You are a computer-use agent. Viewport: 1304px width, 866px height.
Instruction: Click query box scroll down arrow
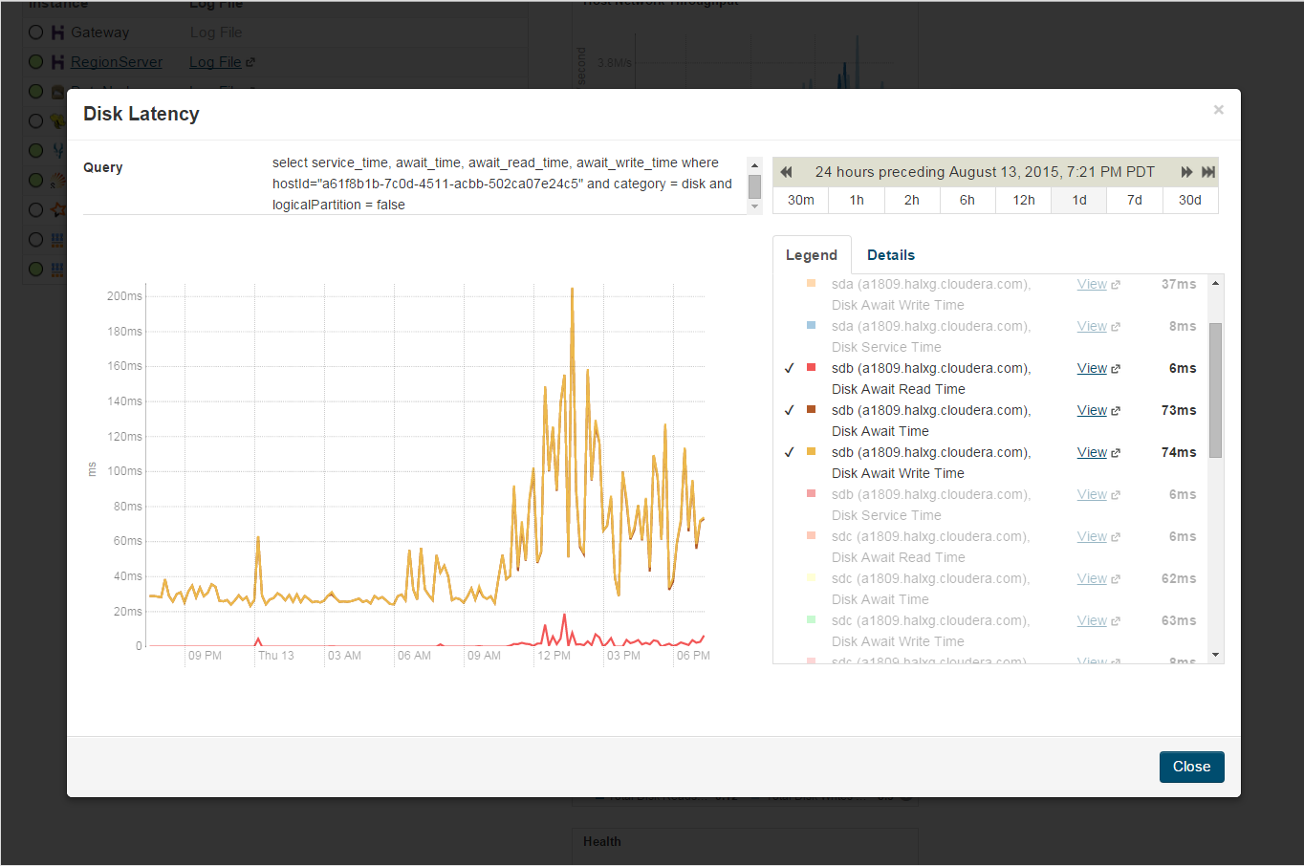click(x=754, y=206)
